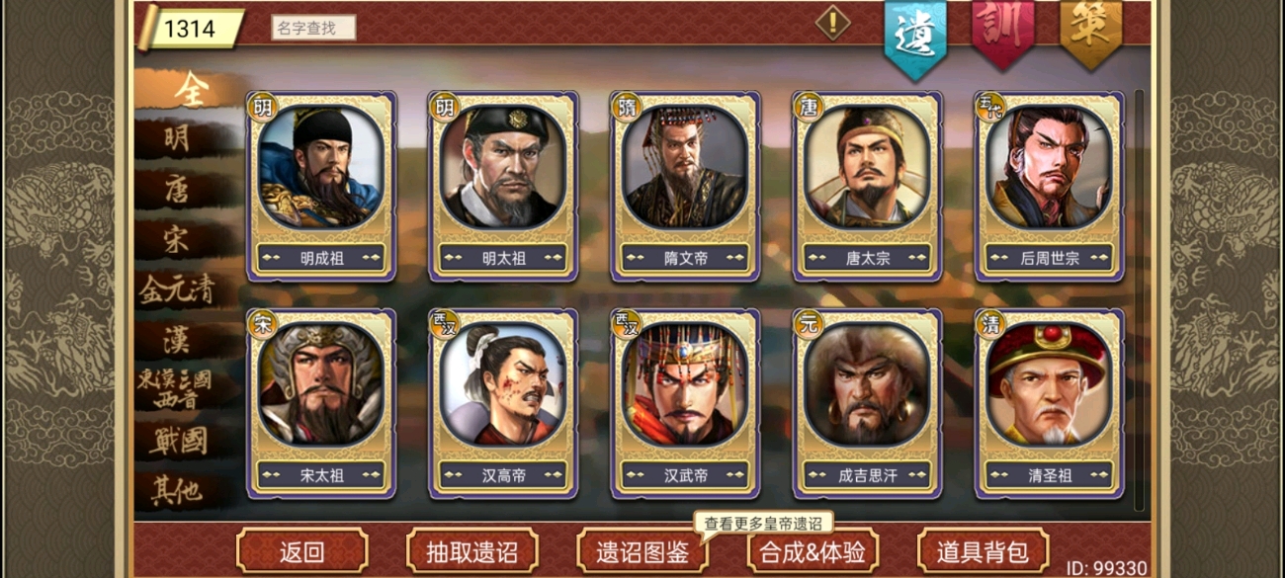Viewport: 1285px width, 578px height.
Task: Choose the 成吉思汗 emperor card
Action: [867, 403]
